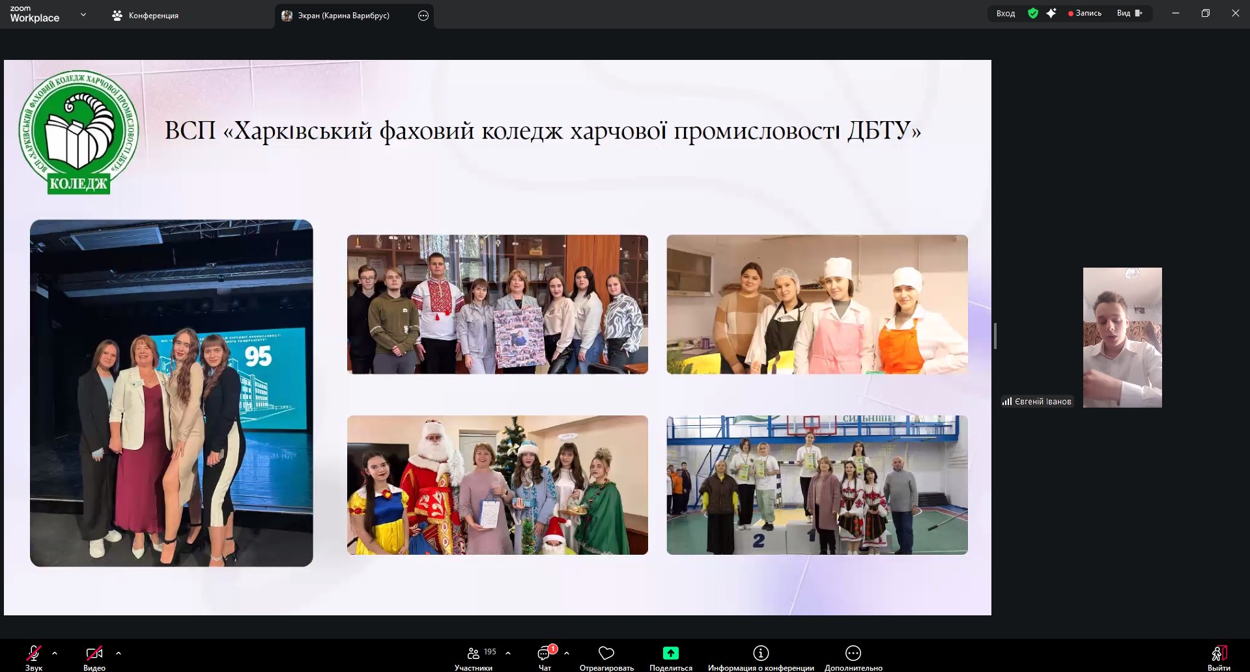Open the Zoom Workplace dropdown menu
The width and height of the screenshot is (1250, 672).
[83, 14]
